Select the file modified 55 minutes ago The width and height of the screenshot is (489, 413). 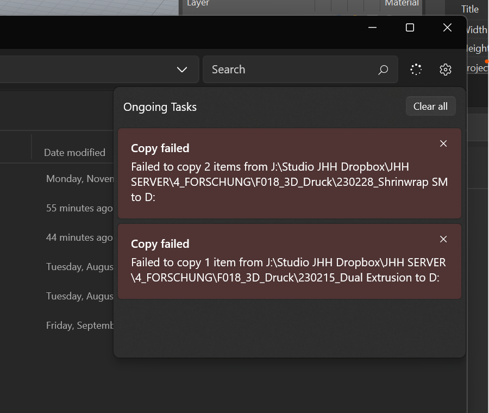(x=79, y=208)
